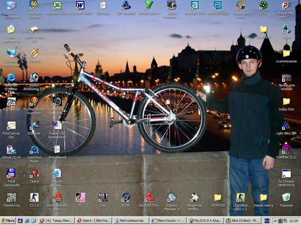Open the Microsoft Excel desktop shortcut
Screen dimensions: 301x225
pos(57,6)
